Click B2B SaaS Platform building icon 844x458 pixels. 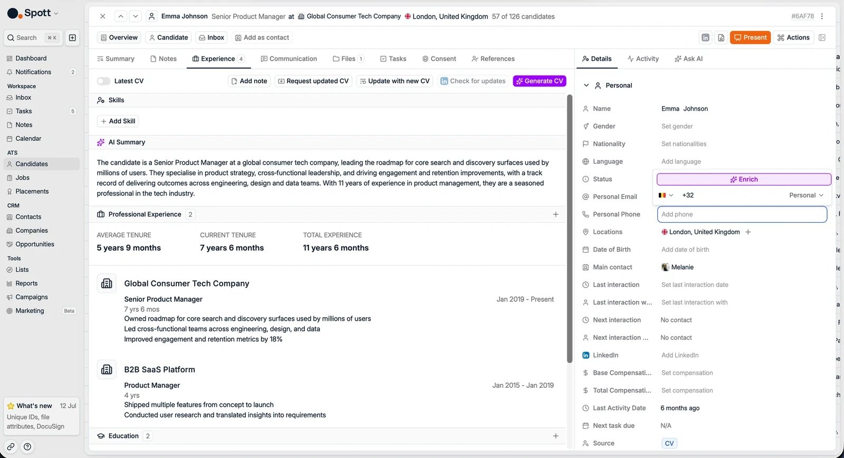[107, 369]
